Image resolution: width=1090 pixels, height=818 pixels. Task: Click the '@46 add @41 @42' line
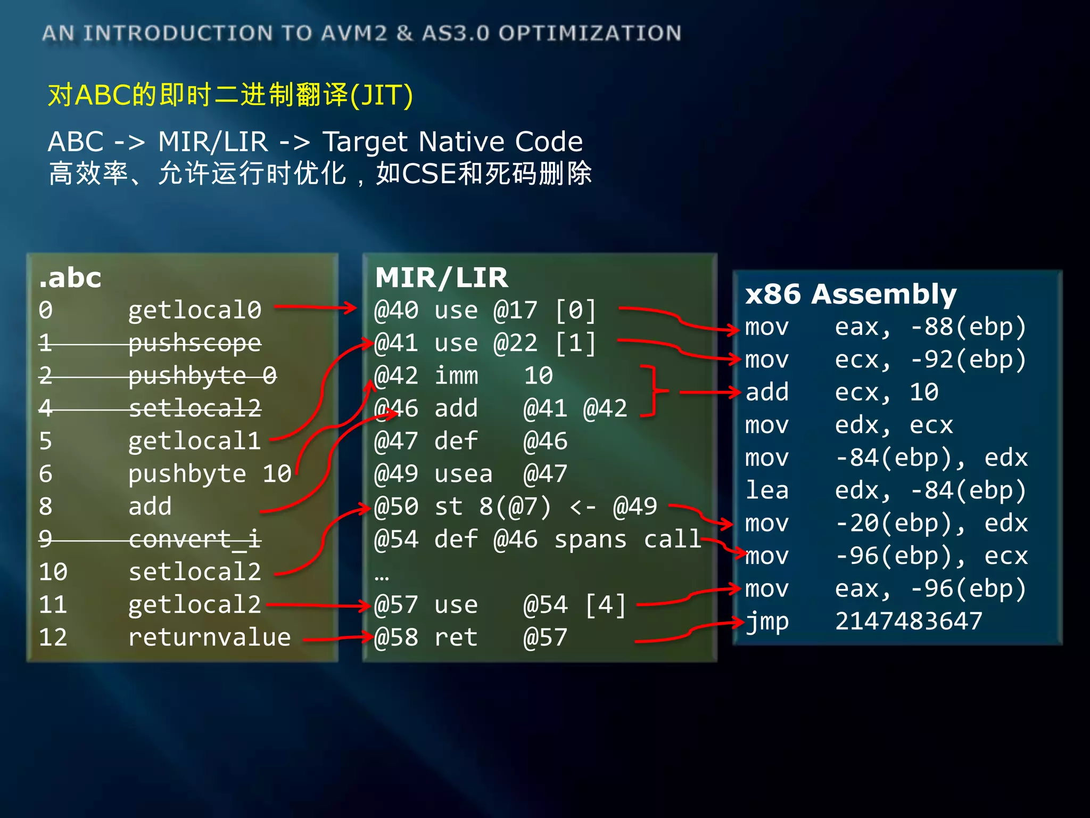click(501, 408)
